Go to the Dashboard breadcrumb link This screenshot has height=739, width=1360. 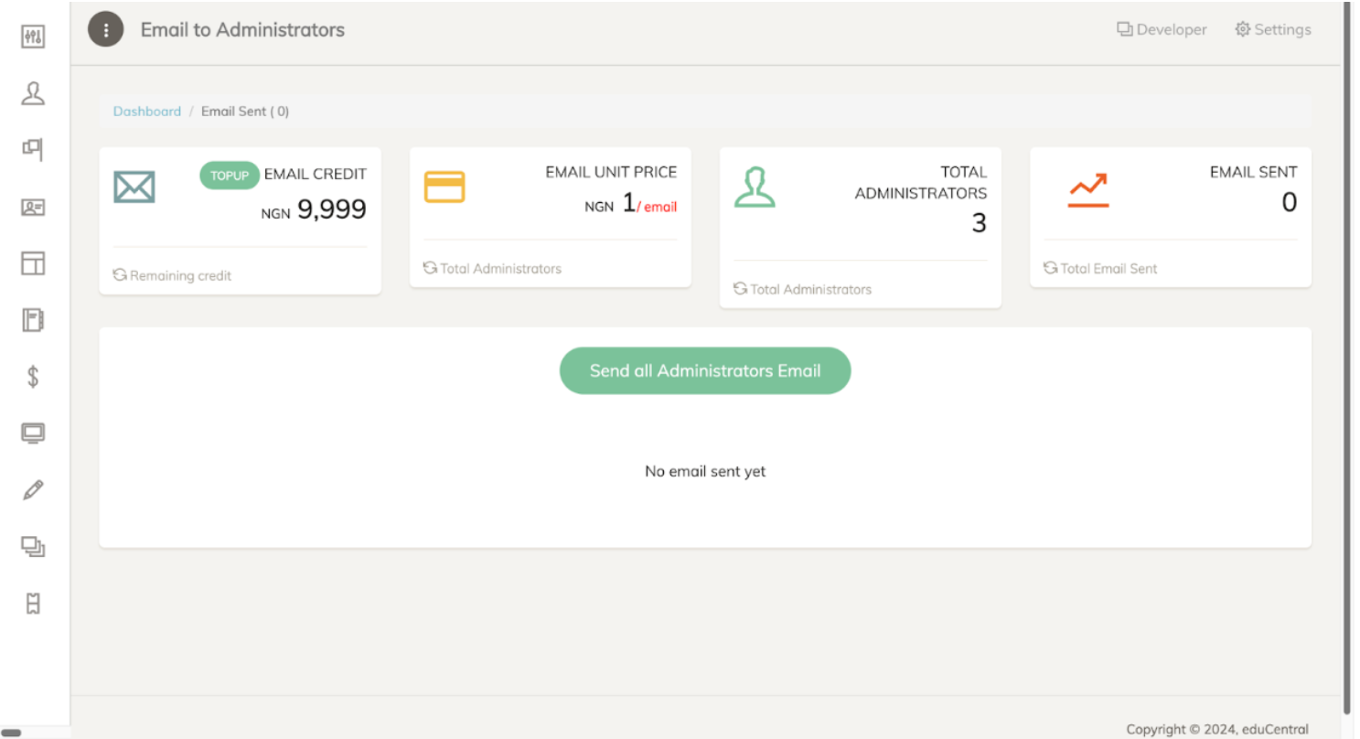pyautogui.click(x=146, y=112)
